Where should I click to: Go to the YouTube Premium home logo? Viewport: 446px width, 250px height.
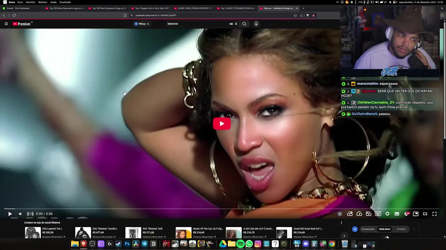(22, 24)
